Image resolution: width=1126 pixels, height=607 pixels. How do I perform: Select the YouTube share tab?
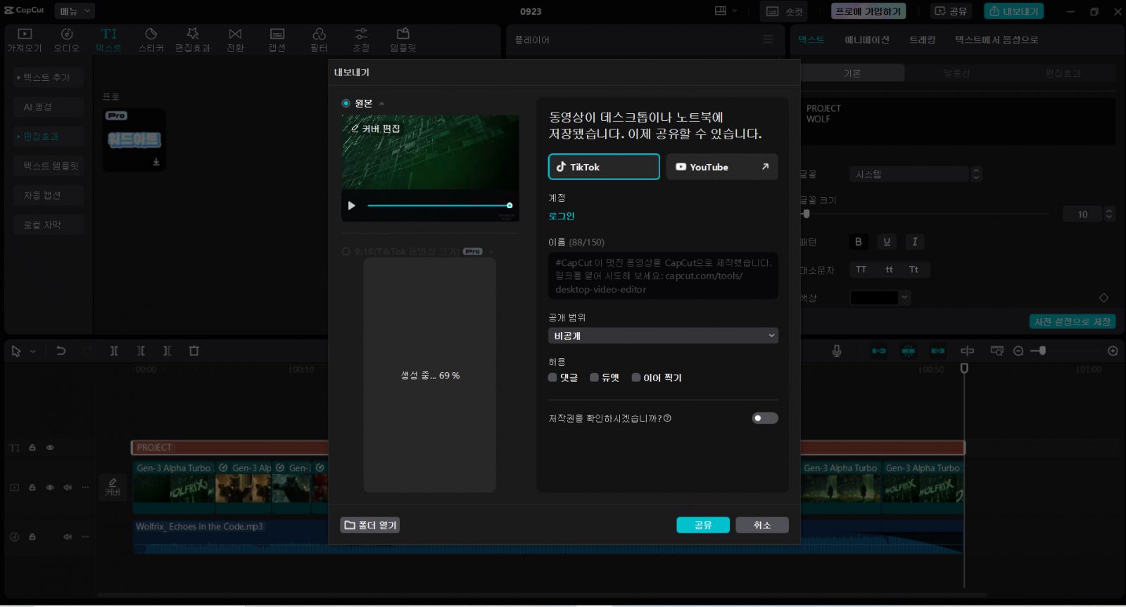pyautogui.click(x=722, y=167)
